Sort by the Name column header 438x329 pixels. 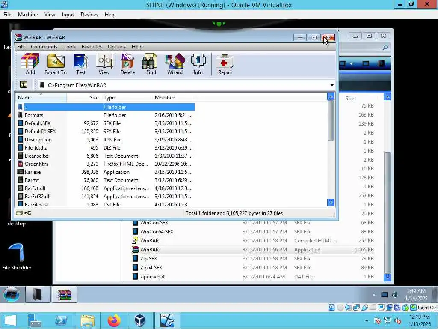point(41,97)
